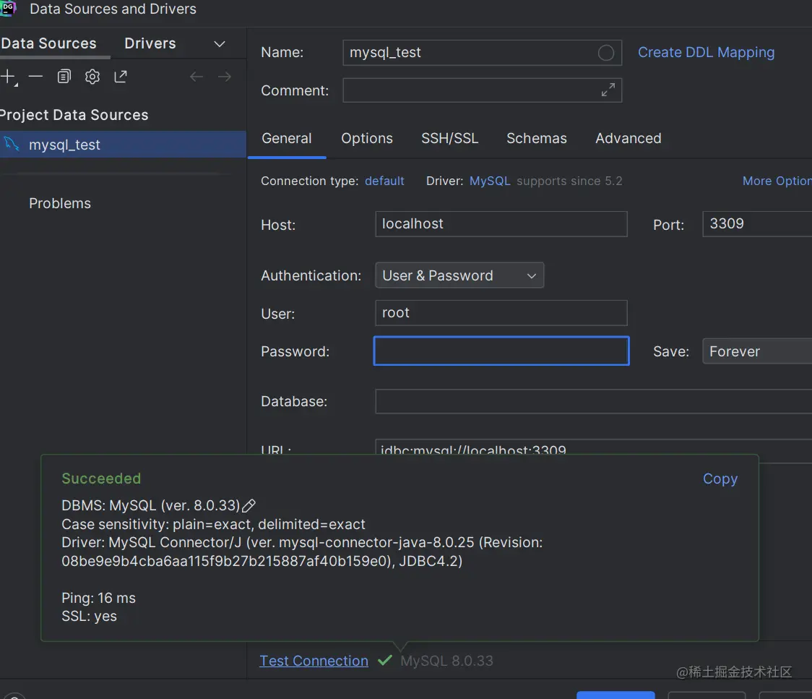Click the MySQL 8.0.33 status text
This screenshot has width=812, height=699.
coord(446,661)
